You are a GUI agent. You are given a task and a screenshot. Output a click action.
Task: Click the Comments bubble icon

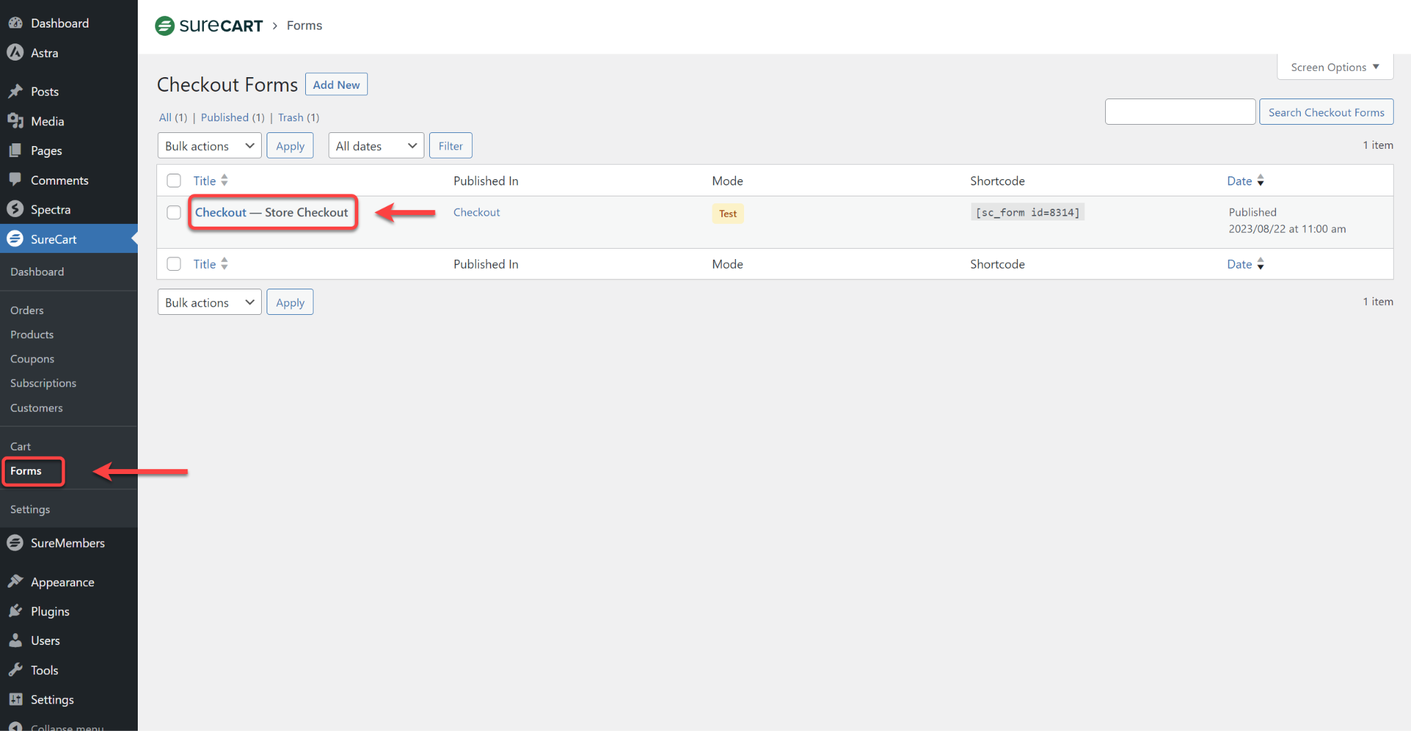(17, 180)
